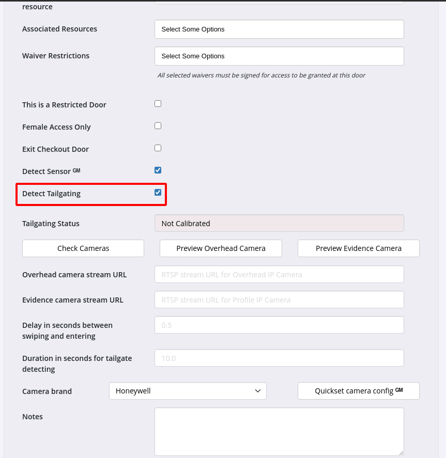Click the Quickset camera config button

pyautogui.click(x=358, y=391)
